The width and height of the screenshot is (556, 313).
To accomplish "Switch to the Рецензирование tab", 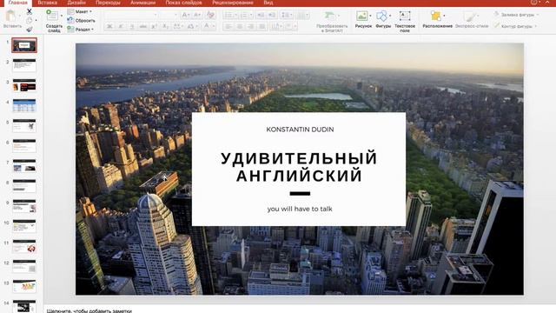I will pos(233,3).
